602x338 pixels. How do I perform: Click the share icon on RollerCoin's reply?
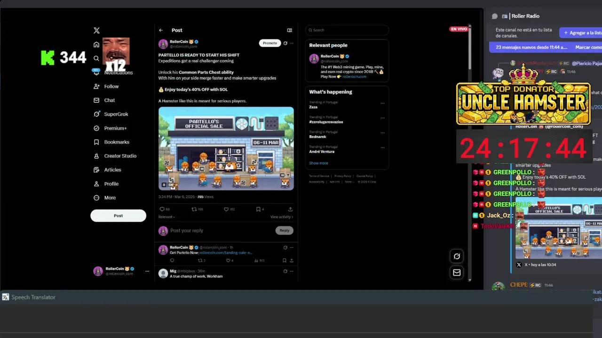pyautogui.click(x=291, y=261)
